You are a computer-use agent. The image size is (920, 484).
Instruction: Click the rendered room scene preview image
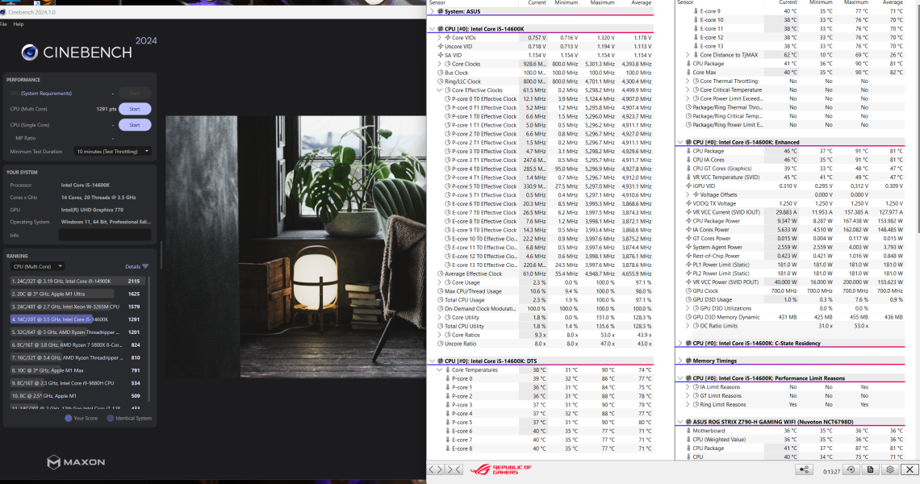tap(295, 246)
